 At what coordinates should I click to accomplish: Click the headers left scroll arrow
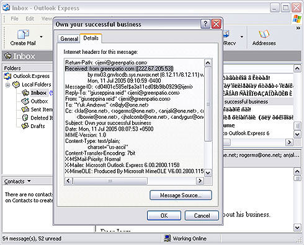pos(68,181)
